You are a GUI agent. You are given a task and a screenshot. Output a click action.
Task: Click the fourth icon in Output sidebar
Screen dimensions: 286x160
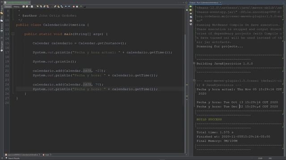click(x=191, y=17)
